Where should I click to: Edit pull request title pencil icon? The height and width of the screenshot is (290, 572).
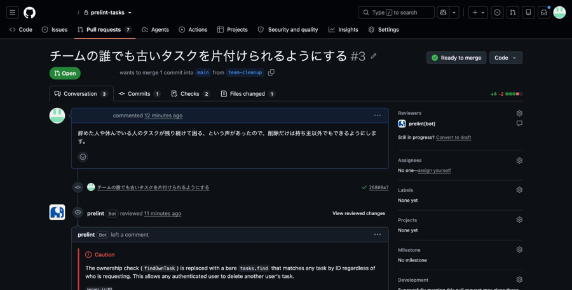click(x=374, y=56)
